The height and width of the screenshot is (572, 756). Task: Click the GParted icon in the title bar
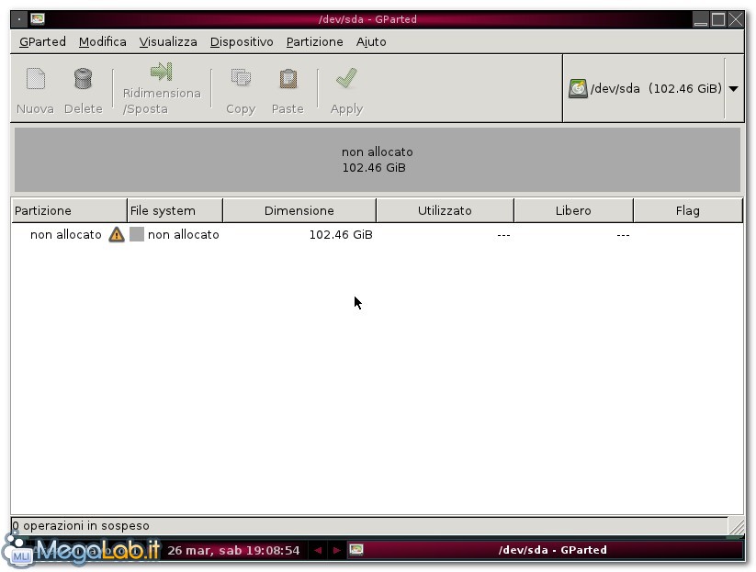(38, 19)
